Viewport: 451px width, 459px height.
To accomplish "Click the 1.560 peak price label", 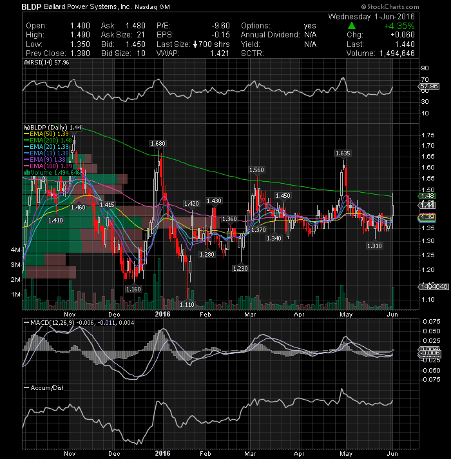I will [256, 170].
